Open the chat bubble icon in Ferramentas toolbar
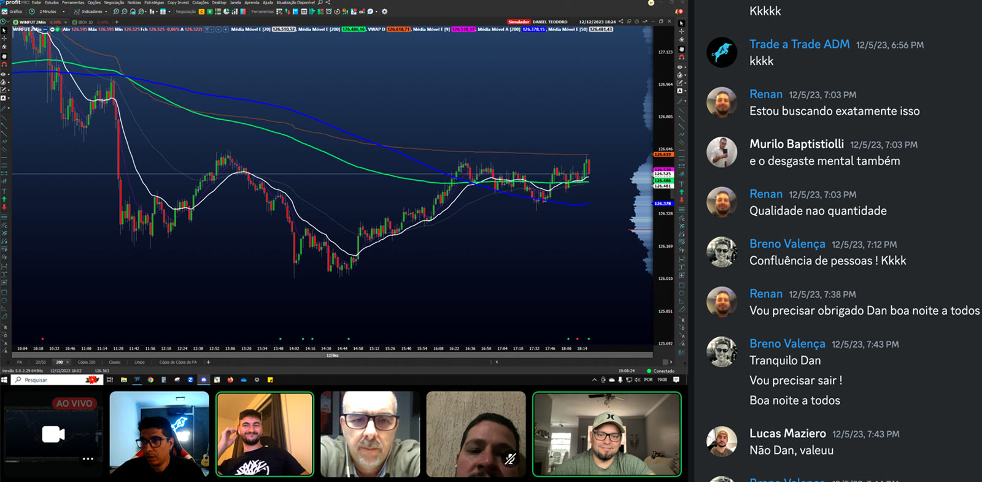982x482 pixels. [x=370, y=11]
